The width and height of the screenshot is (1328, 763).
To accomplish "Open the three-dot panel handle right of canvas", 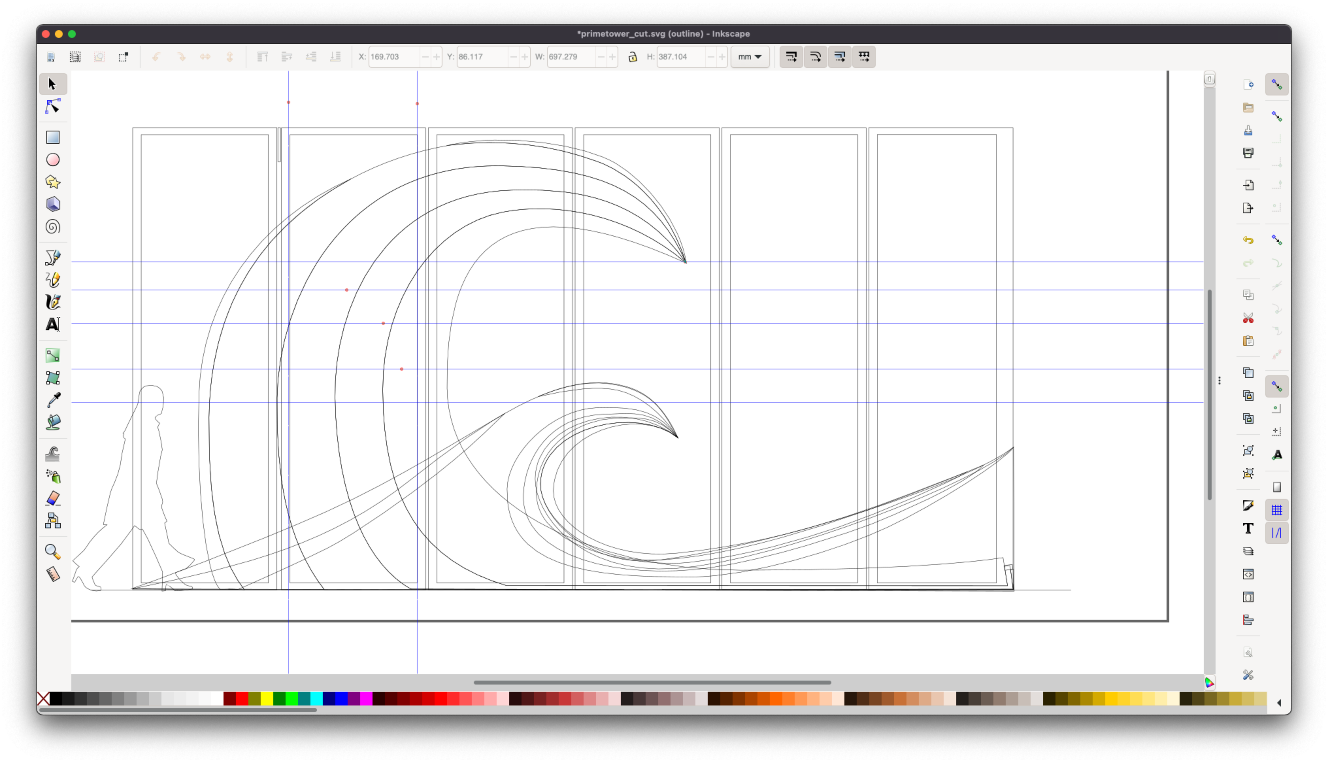I will point(1220,381).
